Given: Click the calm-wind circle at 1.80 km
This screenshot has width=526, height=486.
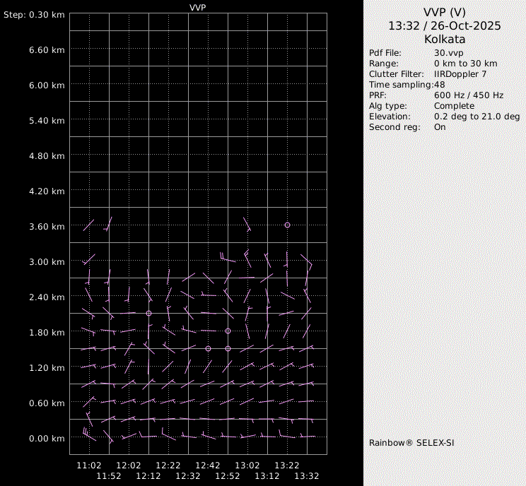Looking at the screenshot, I should point(228,331).
